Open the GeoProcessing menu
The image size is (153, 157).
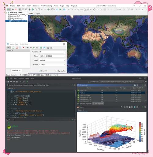click(47, 6)
